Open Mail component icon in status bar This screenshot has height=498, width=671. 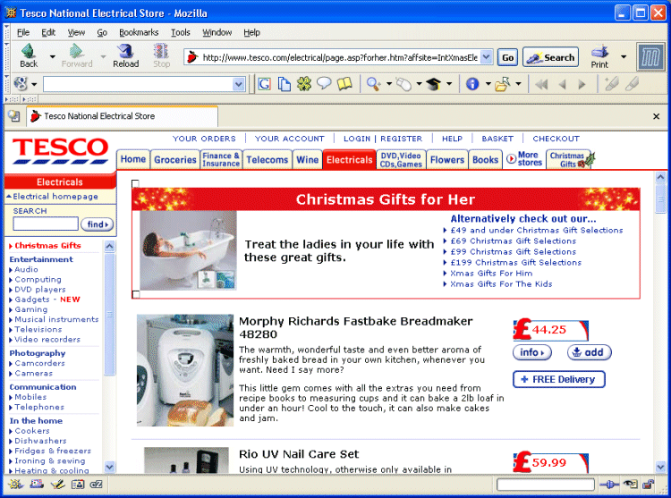click(x=37, y=485)
